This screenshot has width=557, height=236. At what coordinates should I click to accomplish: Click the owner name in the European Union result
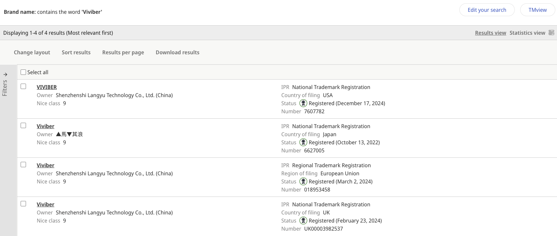click(x=114, y=173)
